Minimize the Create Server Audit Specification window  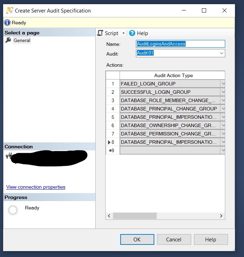184,10
